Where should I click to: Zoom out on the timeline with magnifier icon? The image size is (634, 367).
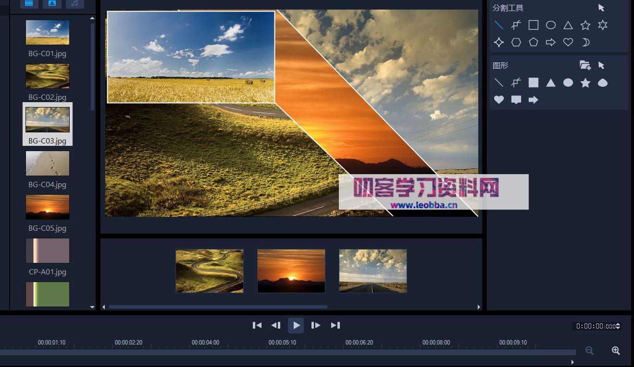pos(589,351)
